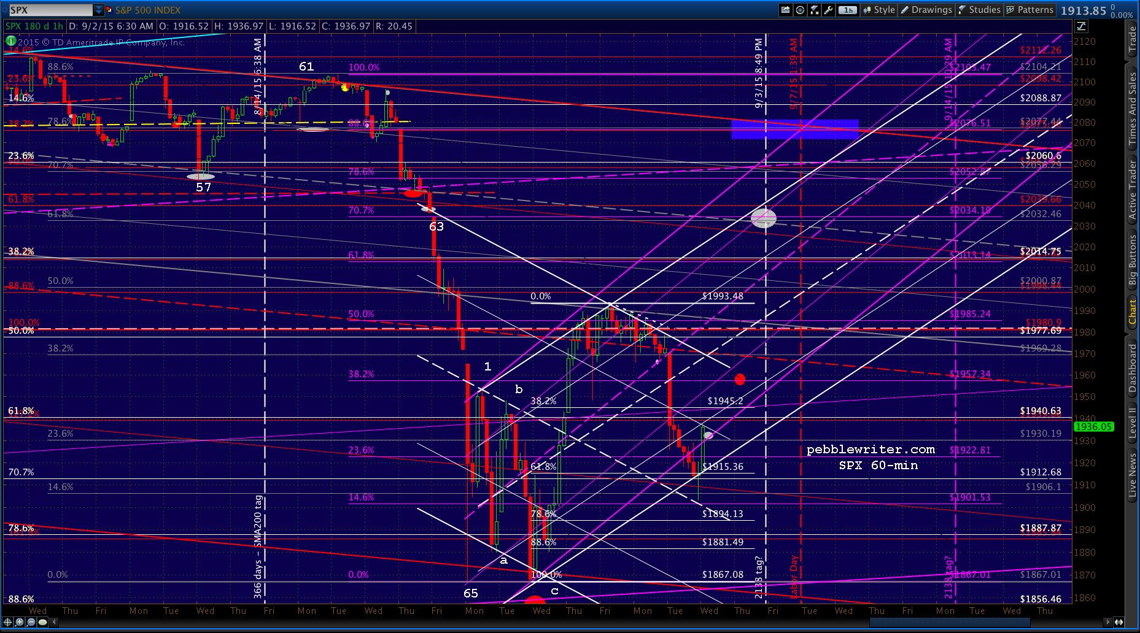Click the last price 1913.85 in header
Image resolution: width=1140 pixels, height=633 pixels.
[1084, 10]
